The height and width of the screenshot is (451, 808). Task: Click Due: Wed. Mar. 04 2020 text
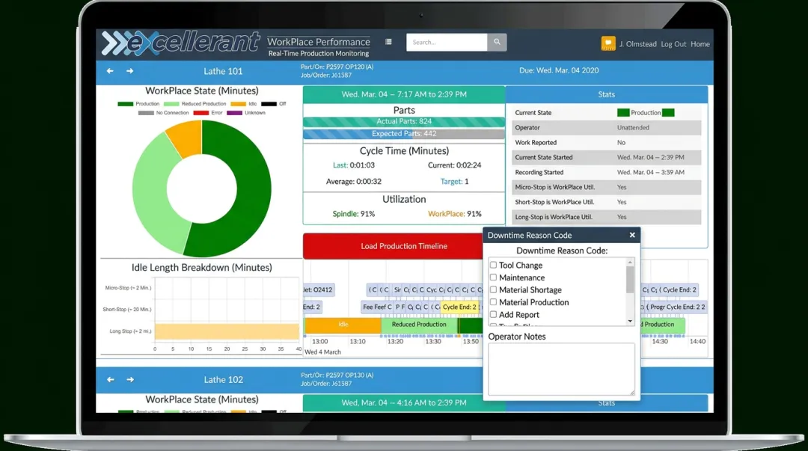(x=559, y=70)
